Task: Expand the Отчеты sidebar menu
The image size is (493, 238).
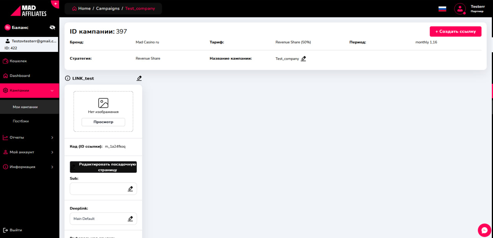Action: tap(52, 137)
